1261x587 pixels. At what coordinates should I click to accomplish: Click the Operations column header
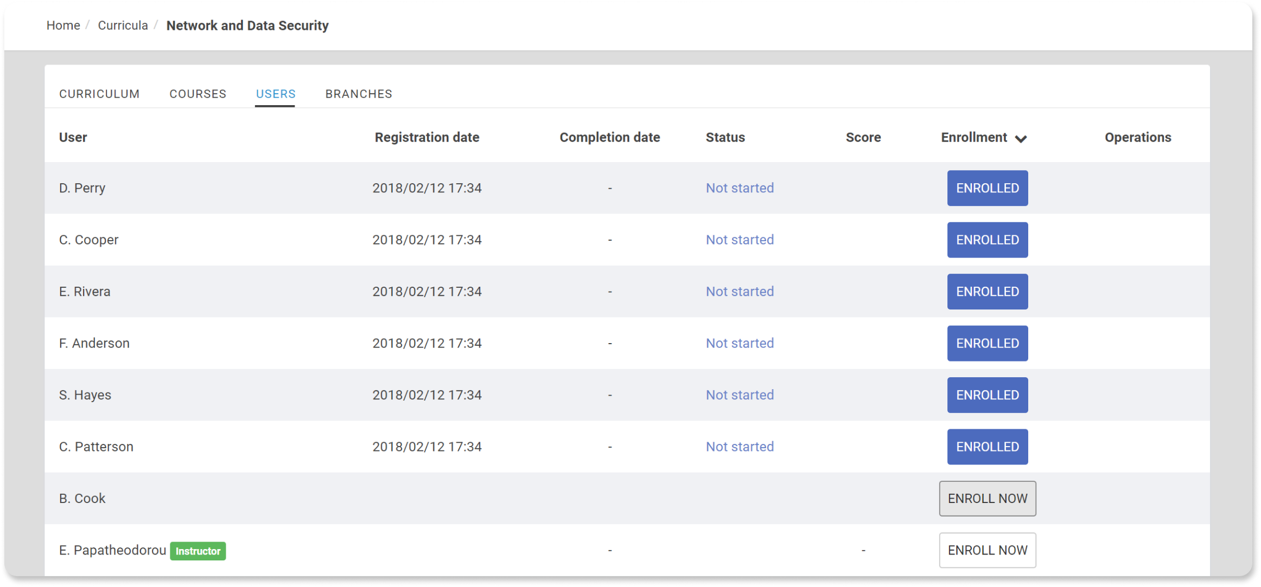coord(1138,137)
